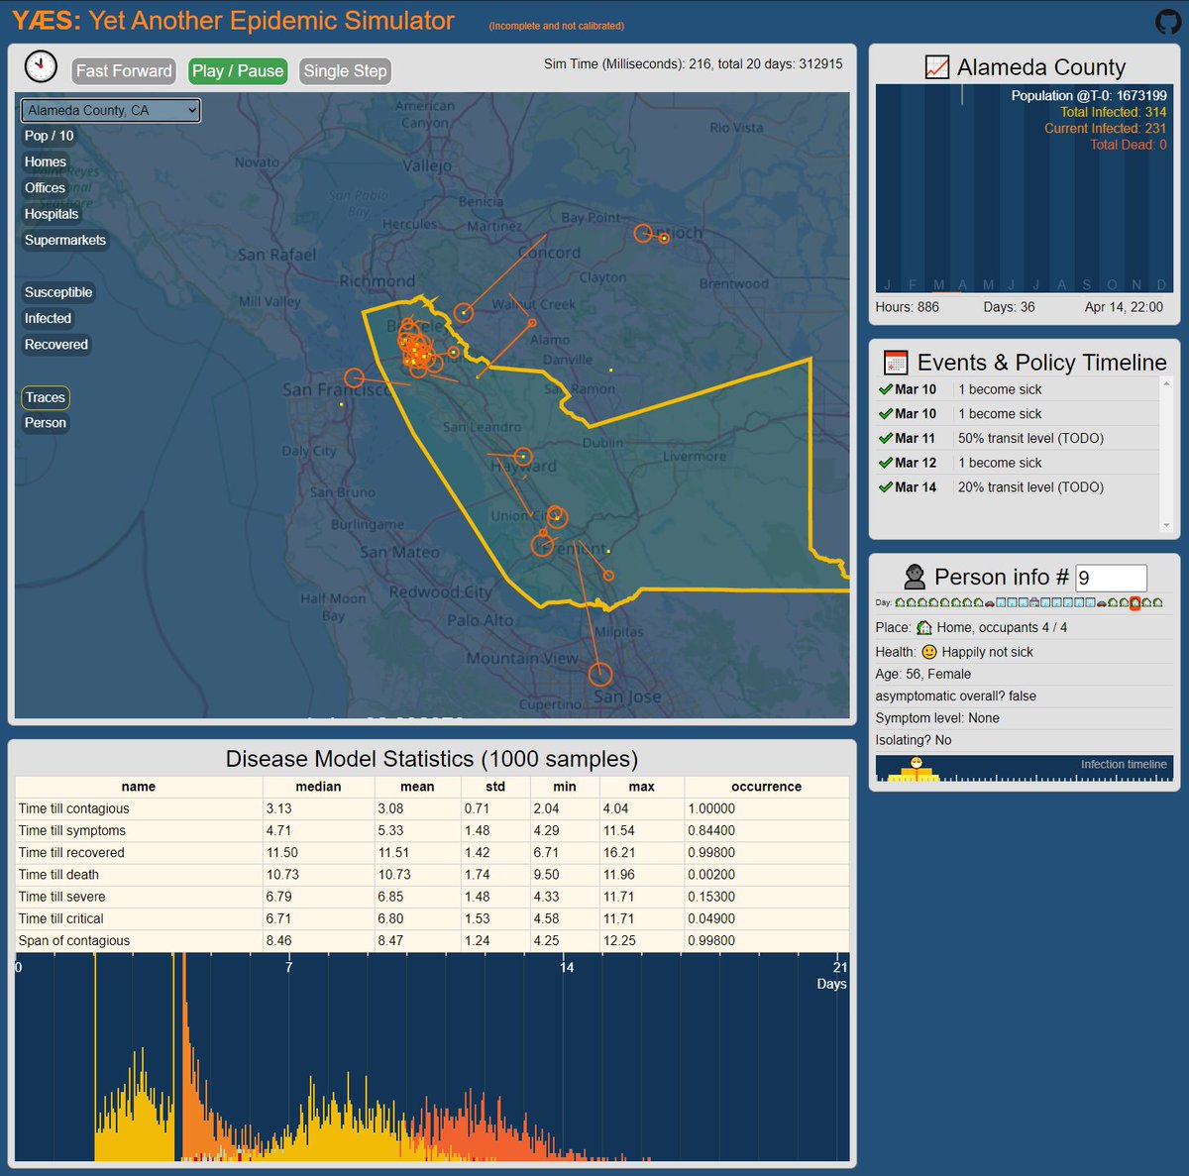This screenshot has height=1176, width=1189.
Task: Toggle the Susceptible people layer
Action: (58, 292)
